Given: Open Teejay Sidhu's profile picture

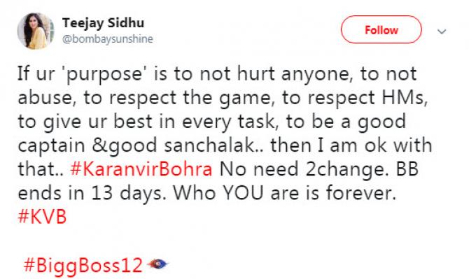Looking at the screenshot, I should (x=36, y=31).
